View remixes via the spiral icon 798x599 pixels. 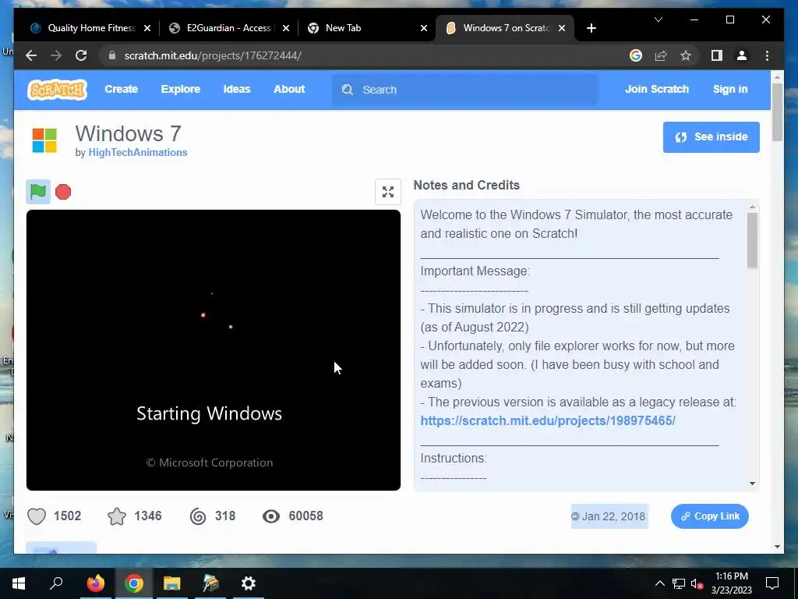click(198, 516)
